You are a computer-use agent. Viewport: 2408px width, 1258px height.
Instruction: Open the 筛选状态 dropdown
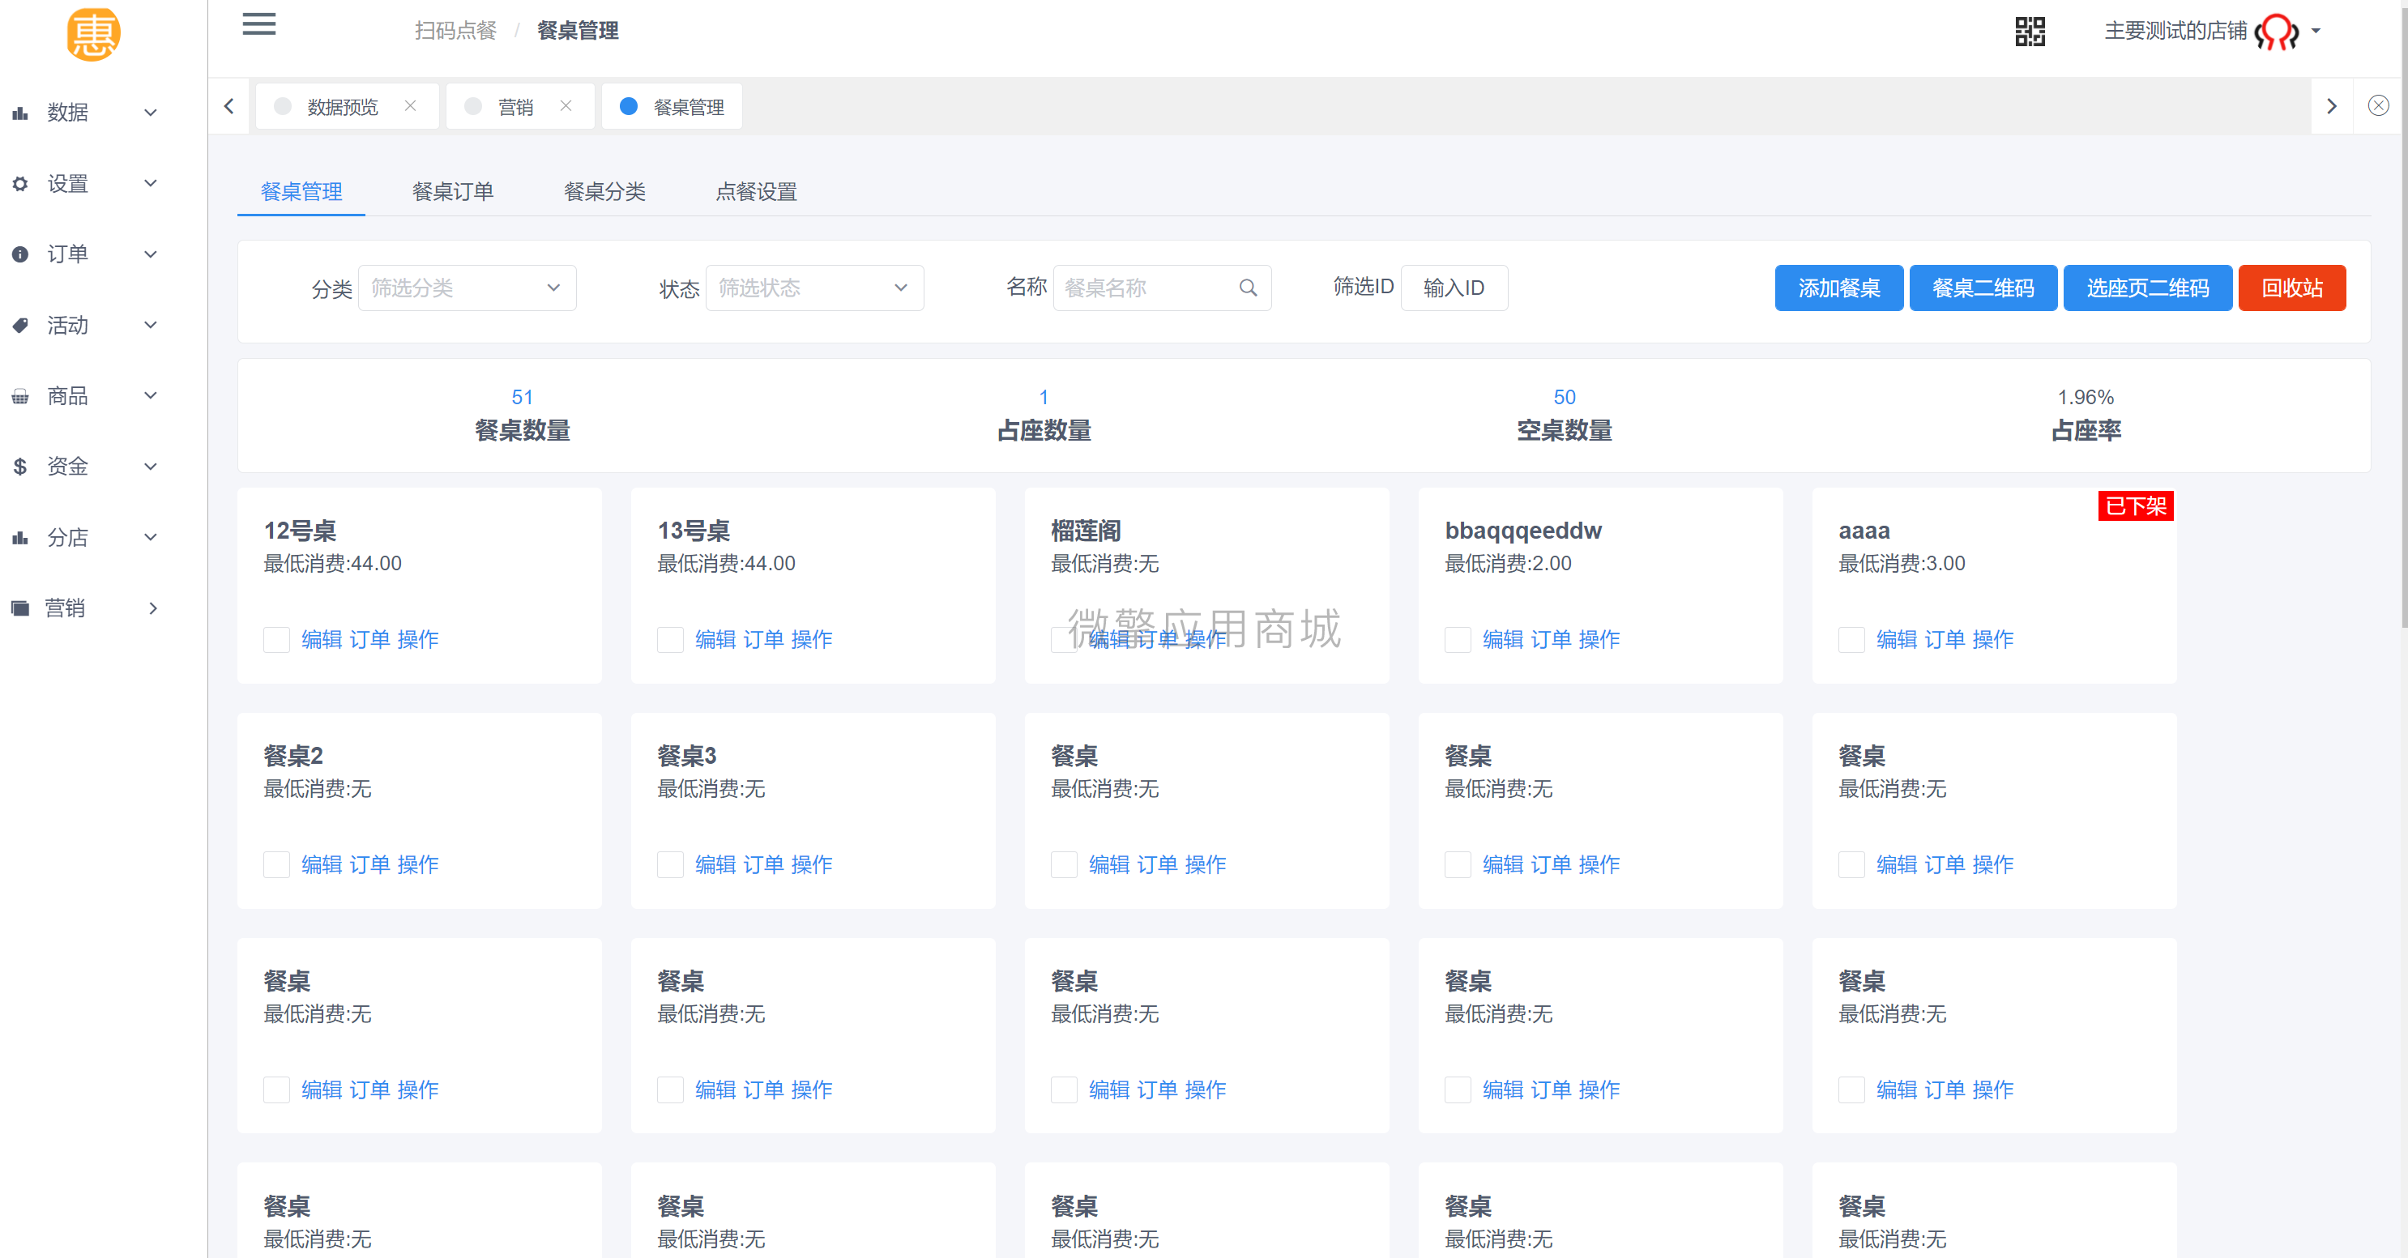814,288
